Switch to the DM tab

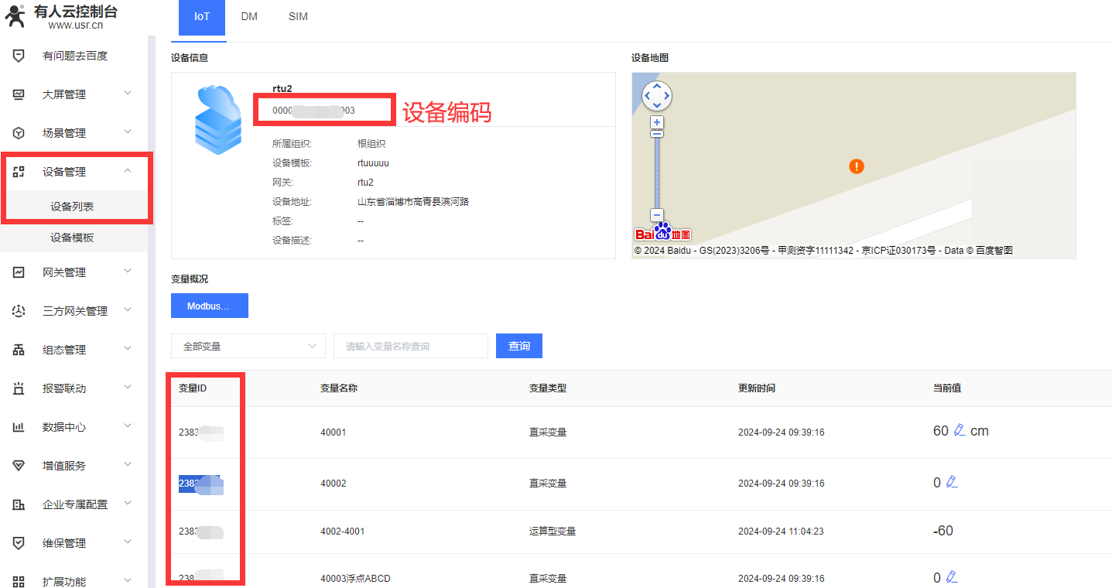[249, 16]
